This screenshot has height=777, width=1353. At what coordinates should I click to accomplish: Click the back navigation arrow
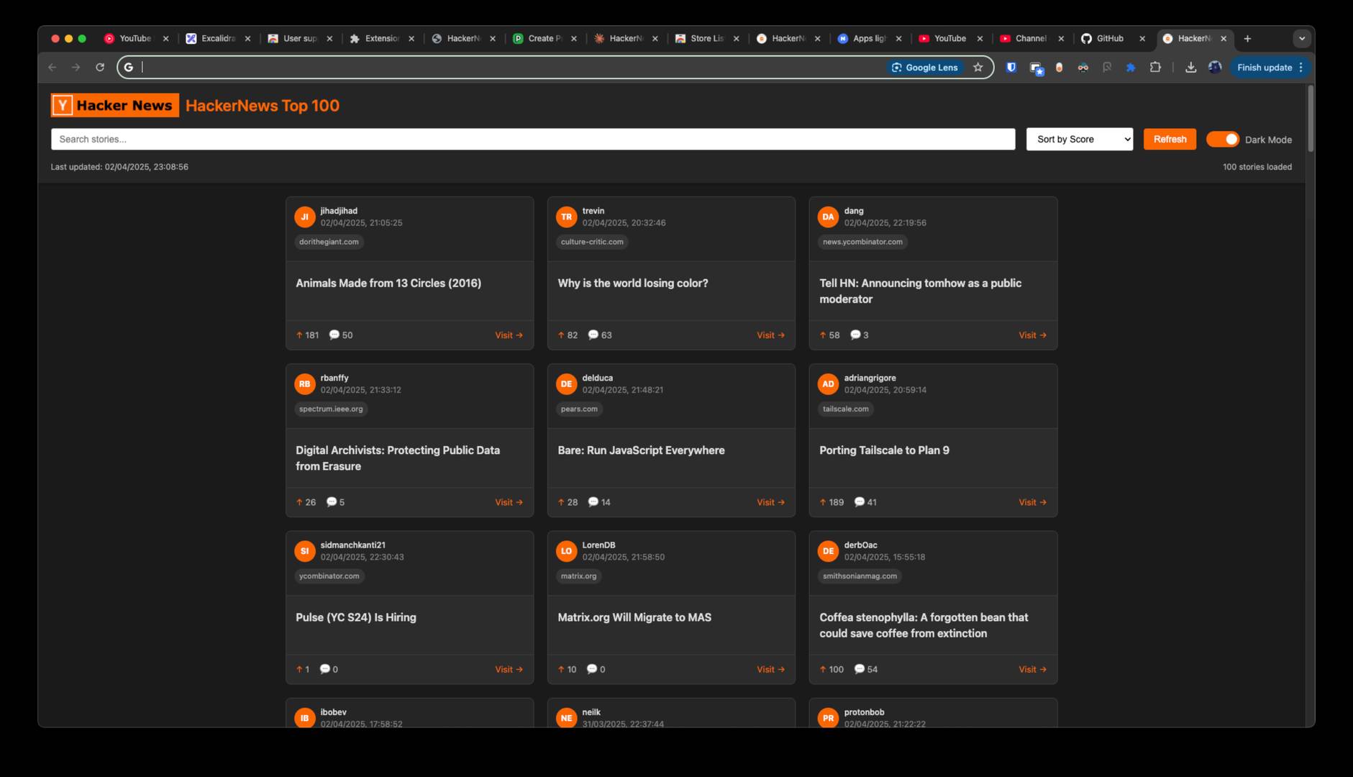tap(53, 67)
